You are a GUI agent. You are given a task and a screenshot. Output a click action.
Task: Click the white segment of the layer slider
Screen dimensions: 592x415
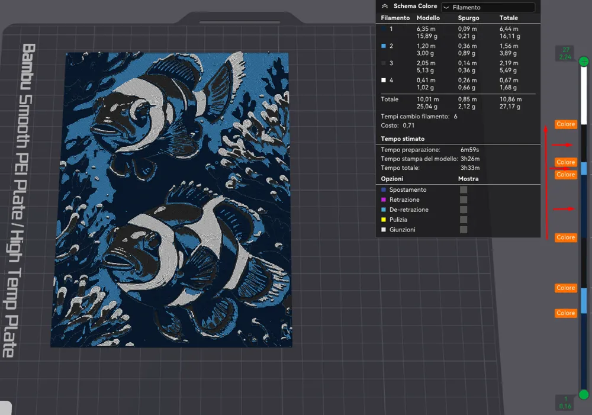pyautogui.click(x=584, y=95)
